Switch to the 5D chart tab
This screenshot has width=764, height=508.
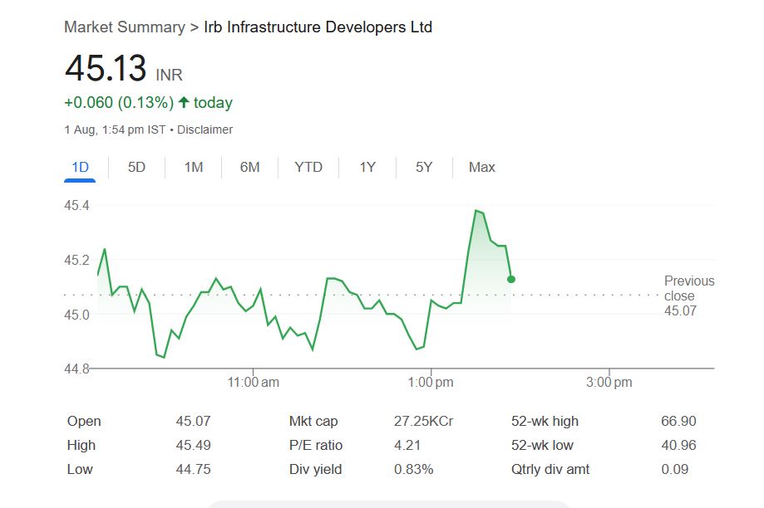136,167
